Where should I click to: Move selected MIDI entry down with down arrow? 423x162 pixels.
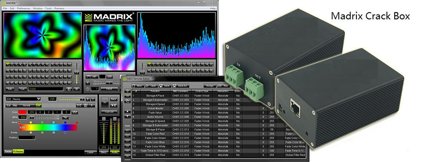coord(128,117)
